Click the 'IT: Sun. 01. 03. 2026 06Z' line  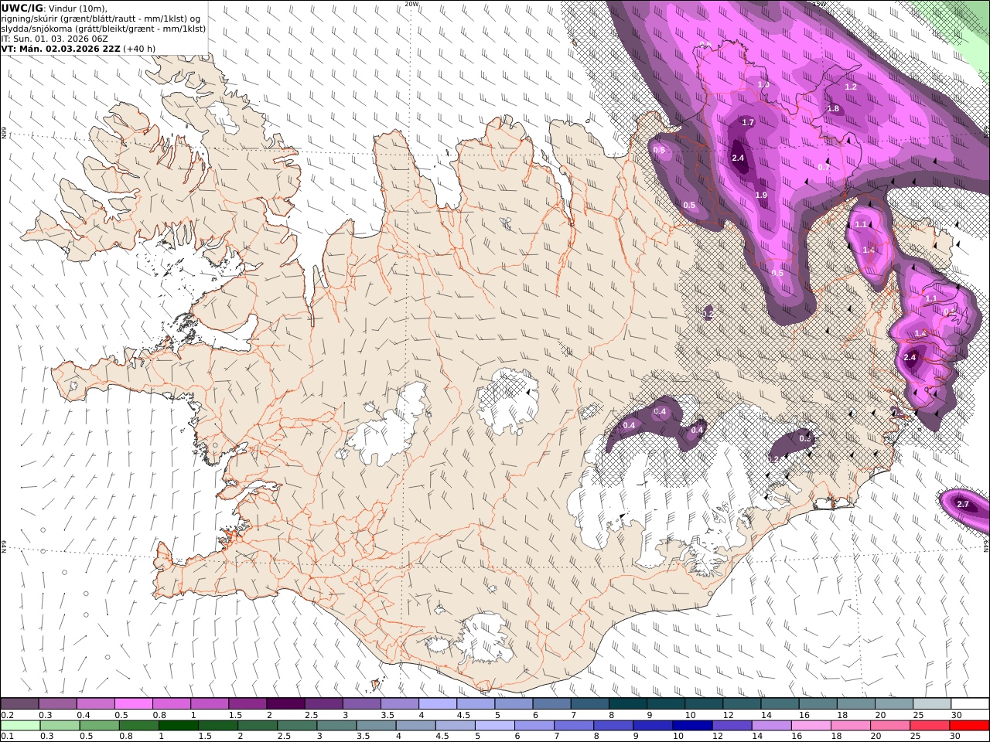click(x=54, y=38)
